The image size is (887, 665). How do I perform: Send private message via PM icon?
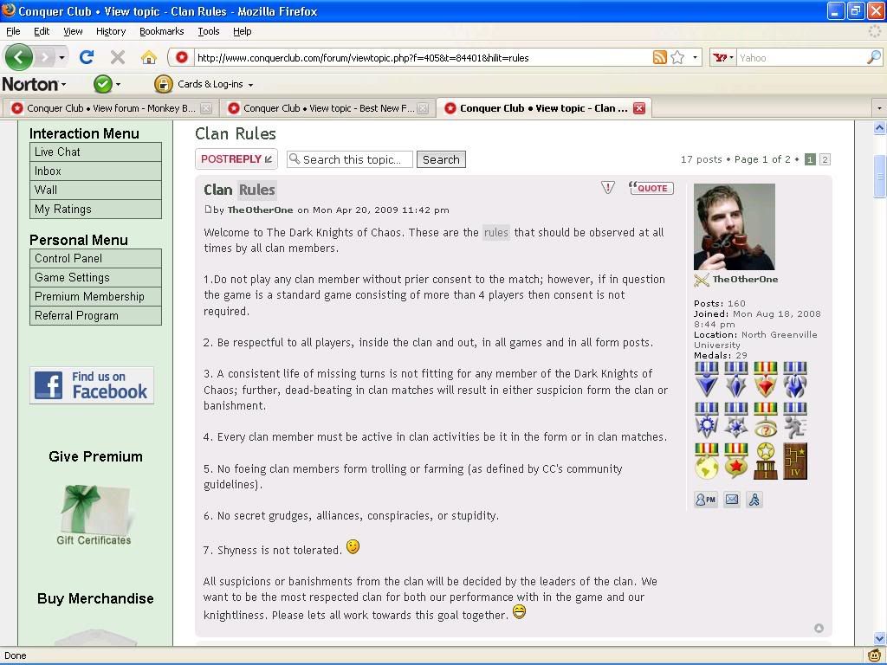point(706,500)
